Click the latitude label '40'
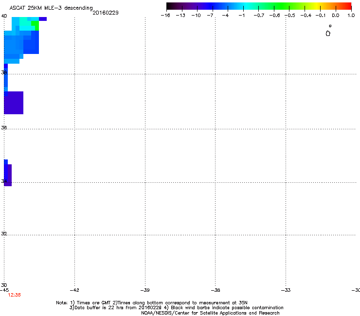360x316 pixels. [x=4, y=16]
